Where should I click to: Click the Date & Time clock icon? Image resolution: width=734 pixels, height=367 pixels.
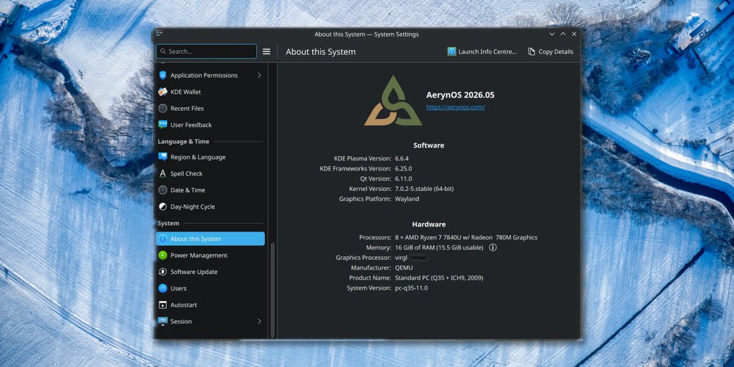tap(163, 190)
